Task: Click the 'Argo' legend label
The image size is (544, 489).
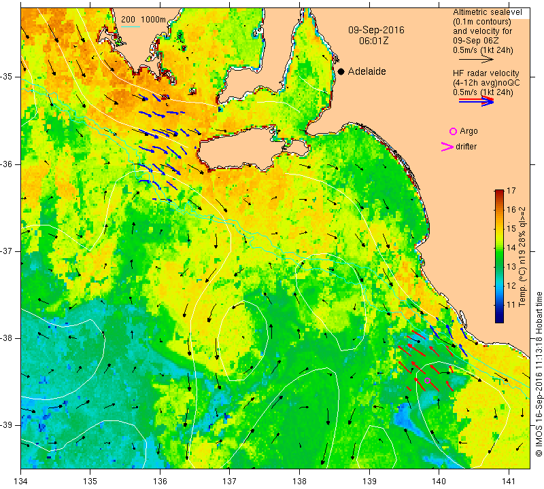Action: click(x=469, y=131)
